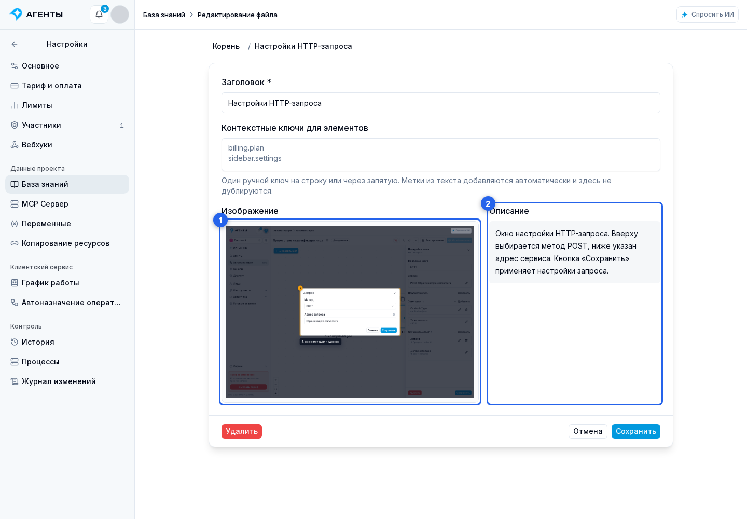Select База знаний in sidebar
Screen dimensions: 747x519
coord(67,184)
